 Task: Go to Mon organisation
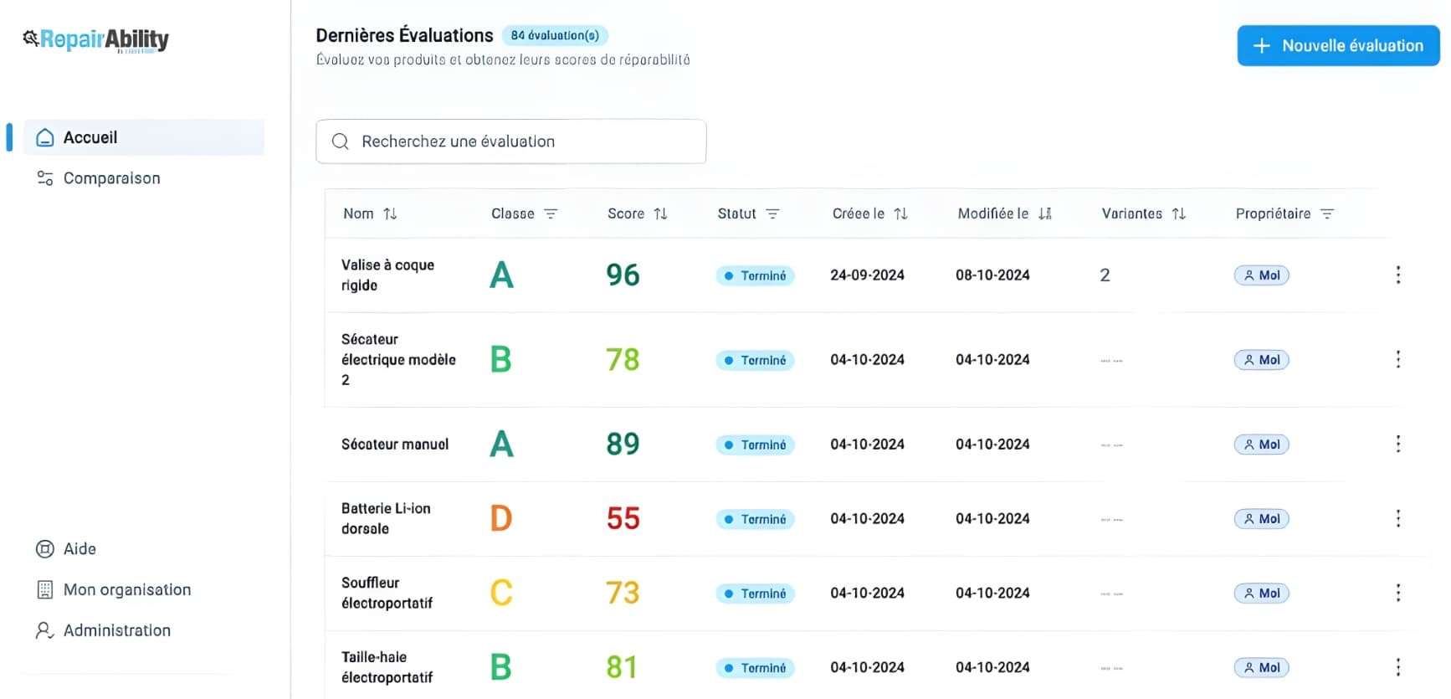pos(114,589)
